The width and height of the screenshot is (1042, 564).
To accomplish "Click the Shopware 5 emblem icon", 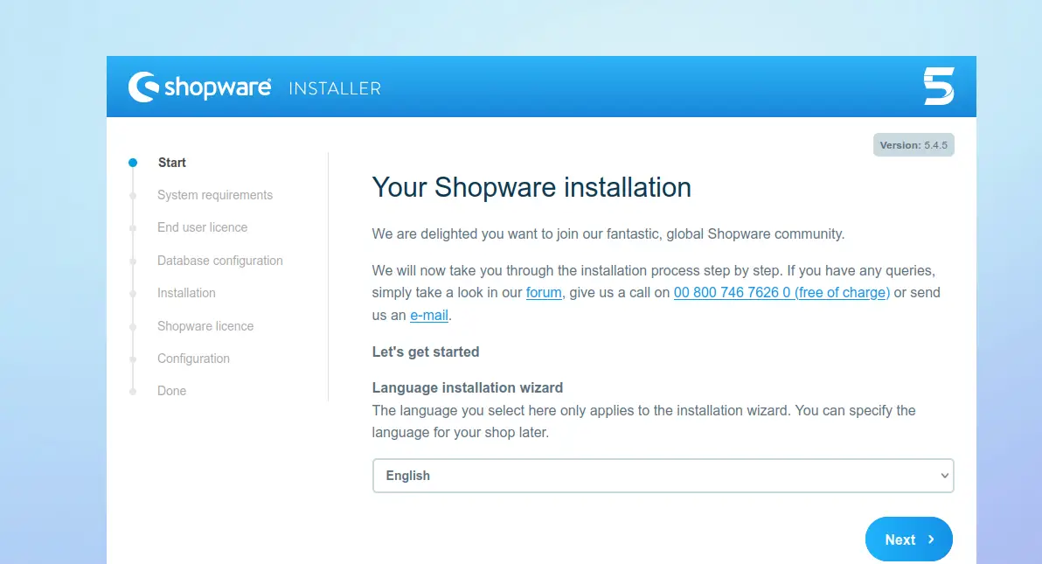I will (939, 87).
